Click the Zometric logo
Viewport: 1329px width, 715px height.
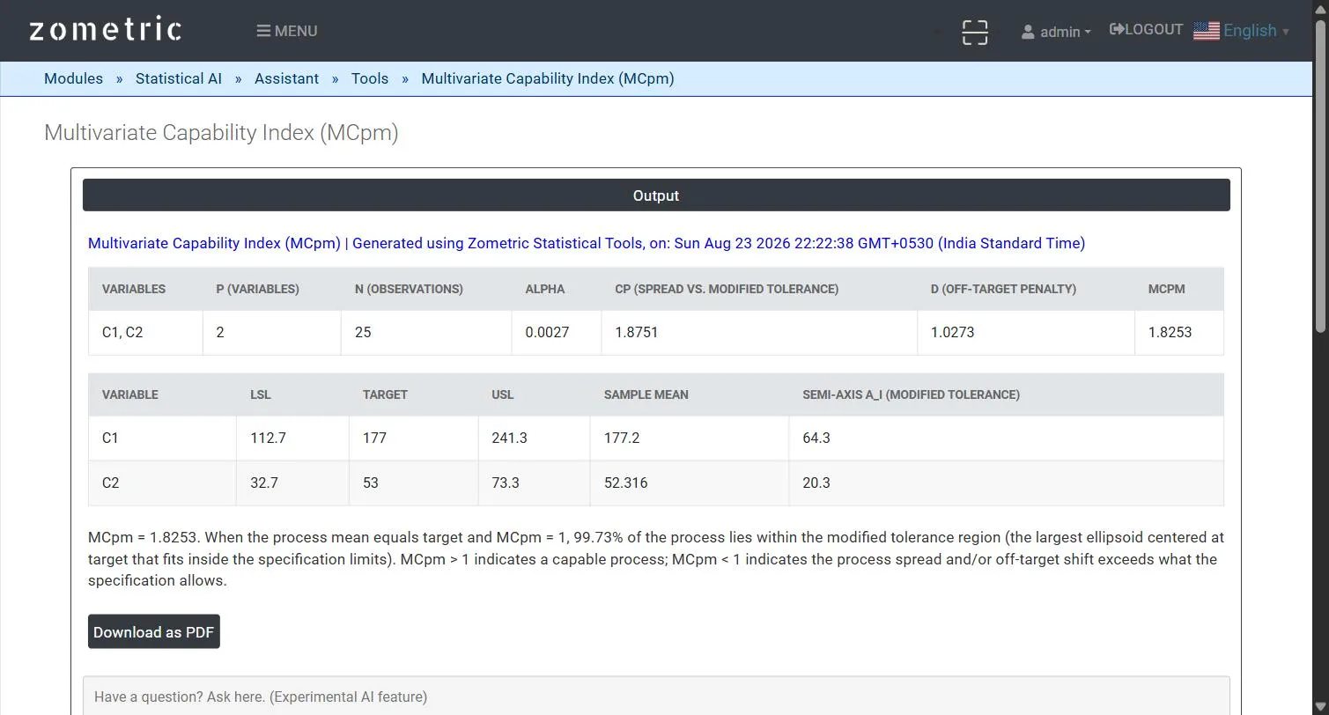coord(105,30)
